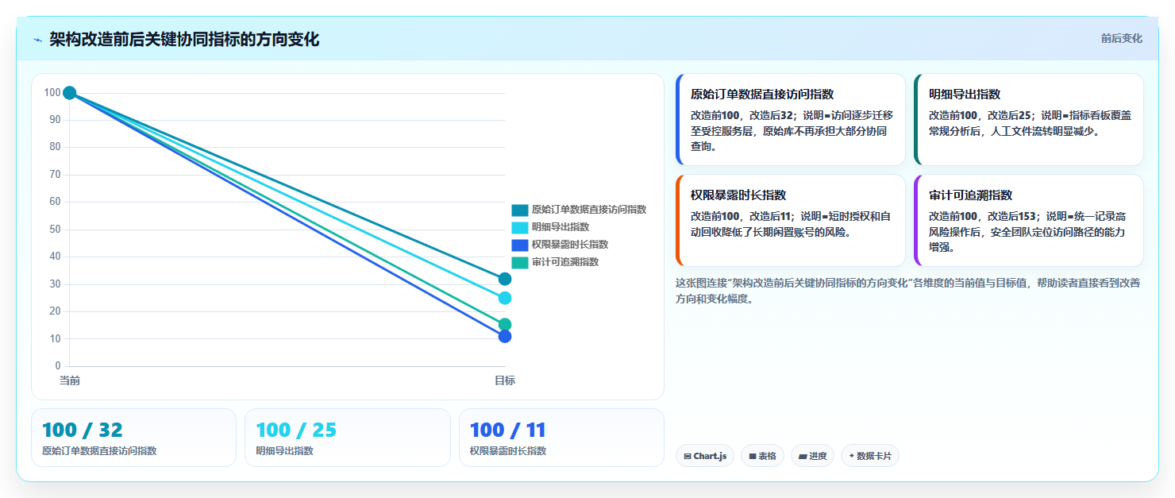Click the 原始订单数据直接访问指数 legend label
This screenshot has height=498, width=1175.
click(589, 210)
